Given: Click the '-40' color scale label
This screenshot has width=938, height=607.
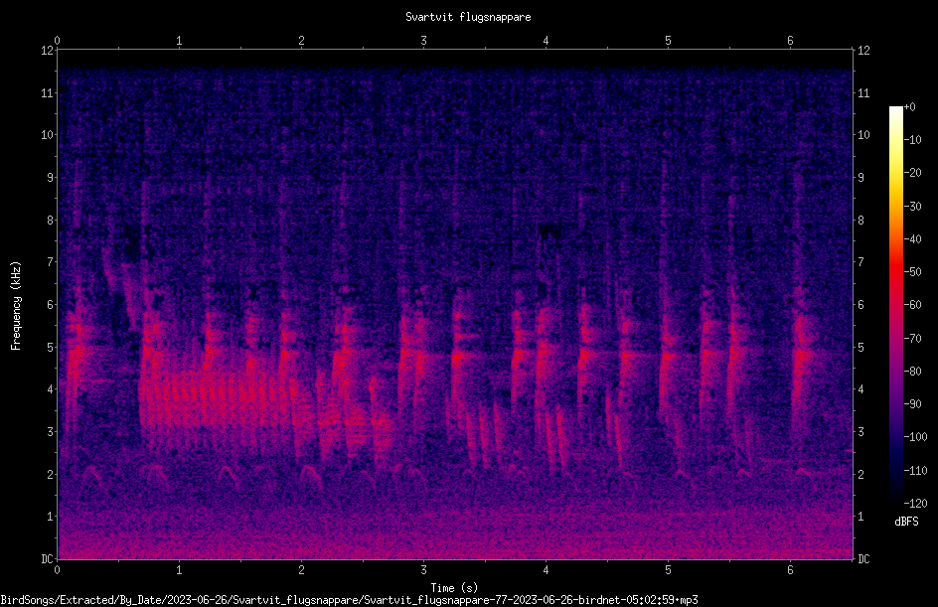Looking at the screenshot, I should (912, 239).
